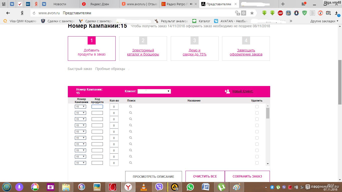Image resolution: width=342 pixels, height=192 pixels.
Task: Expand the Другие закладки bookmarks menu
Action: point(324,21)
